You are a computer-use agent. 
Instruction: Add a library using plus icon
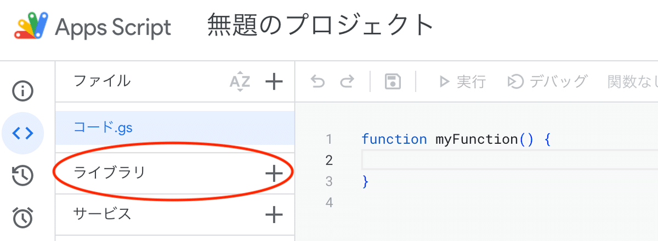[274, 173]
